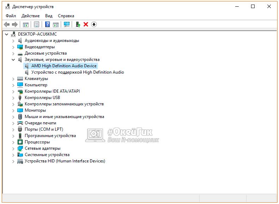
Task: Open the Вид menu
Action: (x=49, y=16)
